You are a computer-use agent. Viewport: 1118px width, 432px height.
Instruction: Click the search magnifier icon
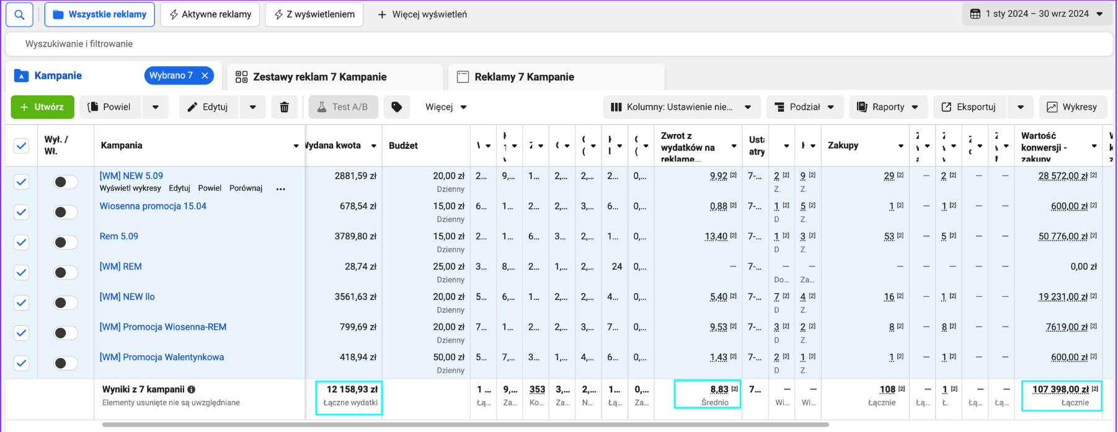pyautogui.click(x=19, y=14)
